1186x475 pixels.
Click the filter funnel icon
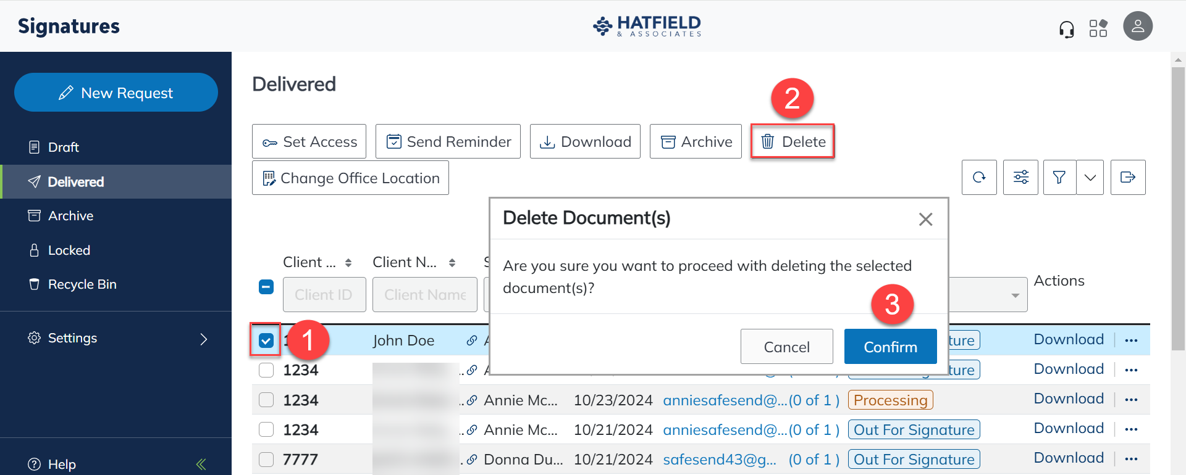1059,178
